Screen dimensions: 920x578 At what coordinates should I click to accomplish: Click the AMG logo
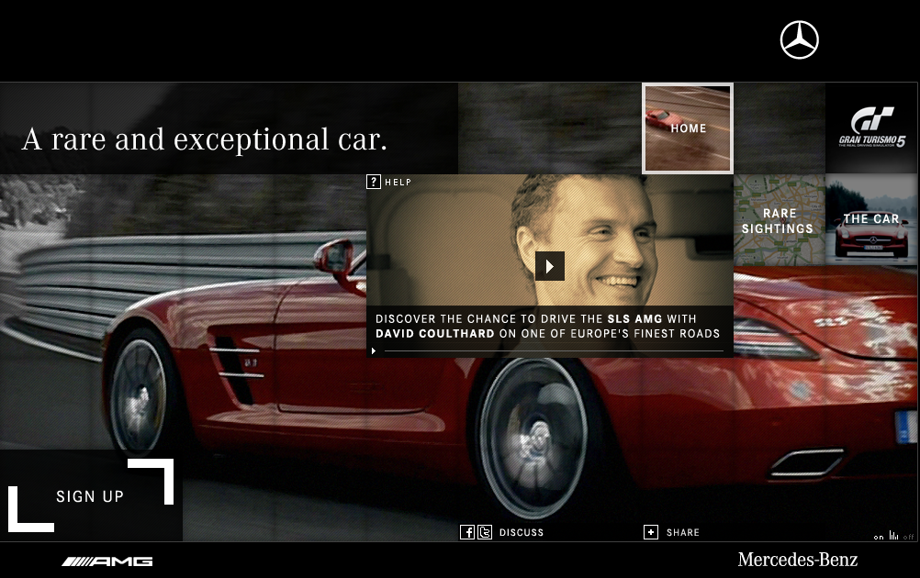pyautogui.click(x=107, y=561)
